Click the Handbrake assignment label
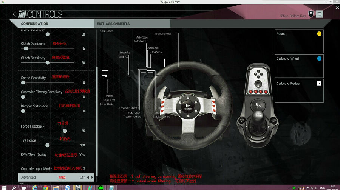Screen dimensions: 340x190 point(124,53)
